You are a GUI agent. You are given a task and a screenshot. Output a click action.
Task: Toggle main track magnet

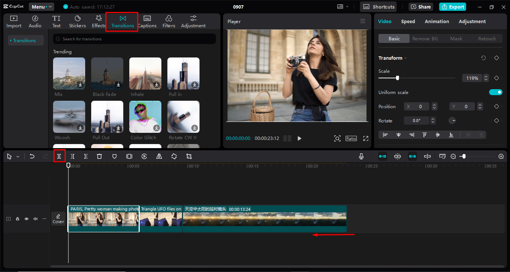[382, 157]
